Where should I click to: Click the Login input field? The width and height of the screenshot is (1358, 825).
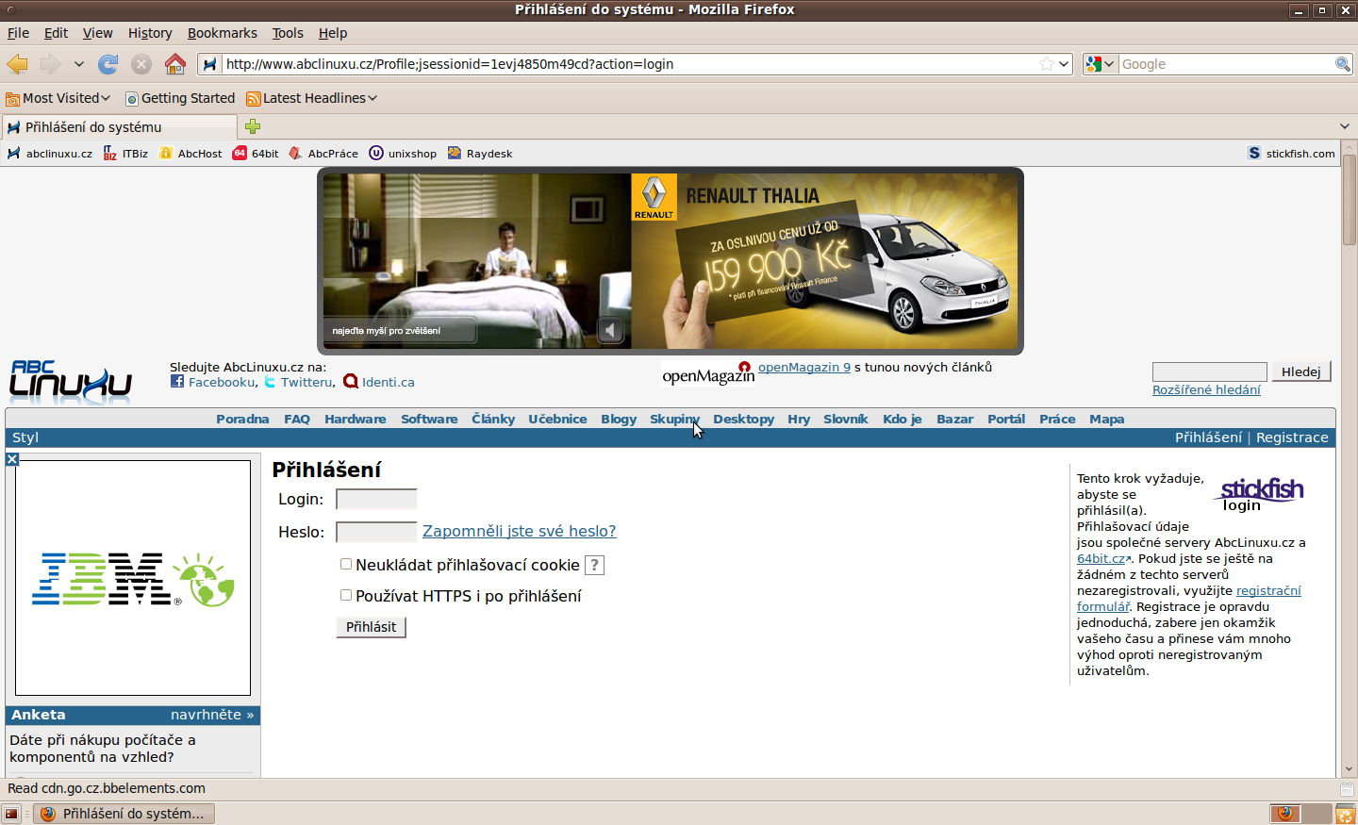tap(376, 499)
